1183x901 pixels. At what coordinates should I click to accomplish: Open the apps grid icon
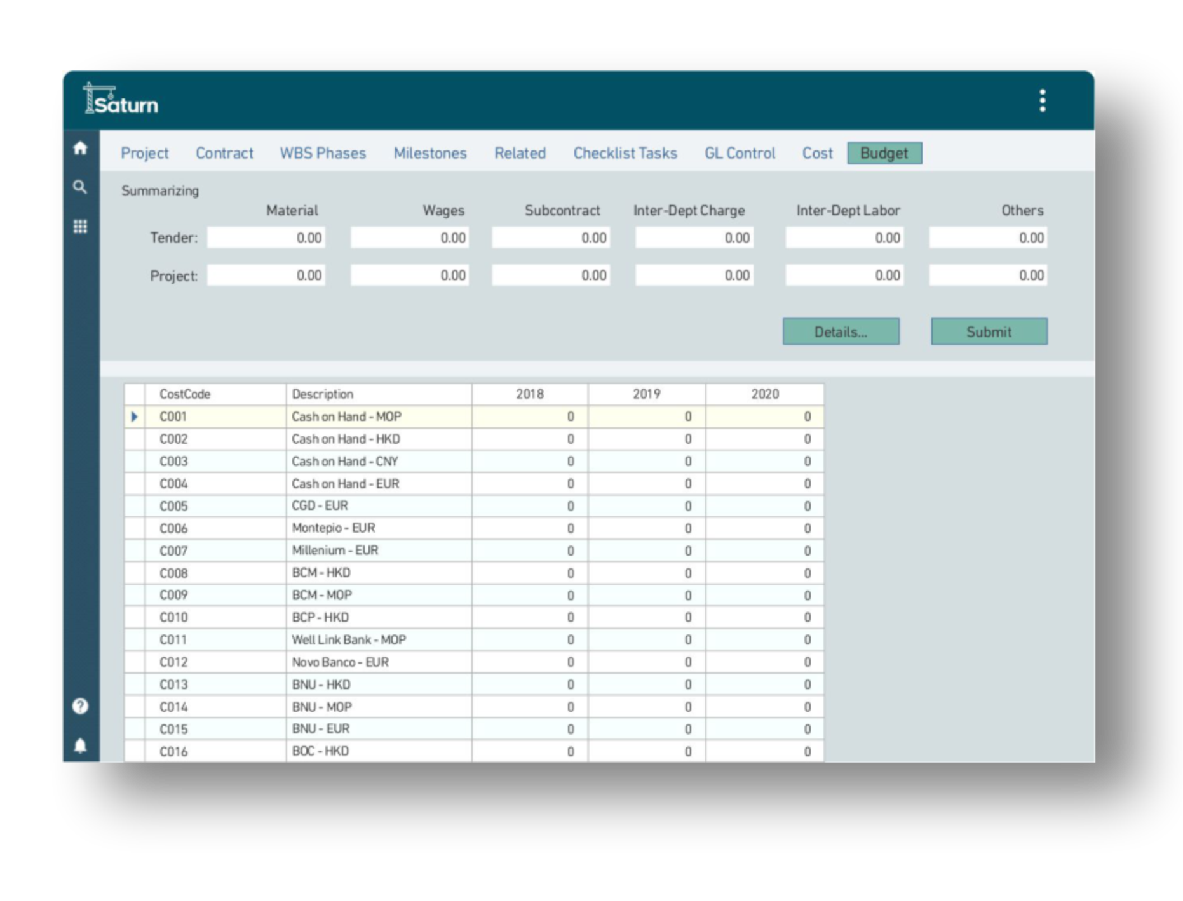click(80, 227)
